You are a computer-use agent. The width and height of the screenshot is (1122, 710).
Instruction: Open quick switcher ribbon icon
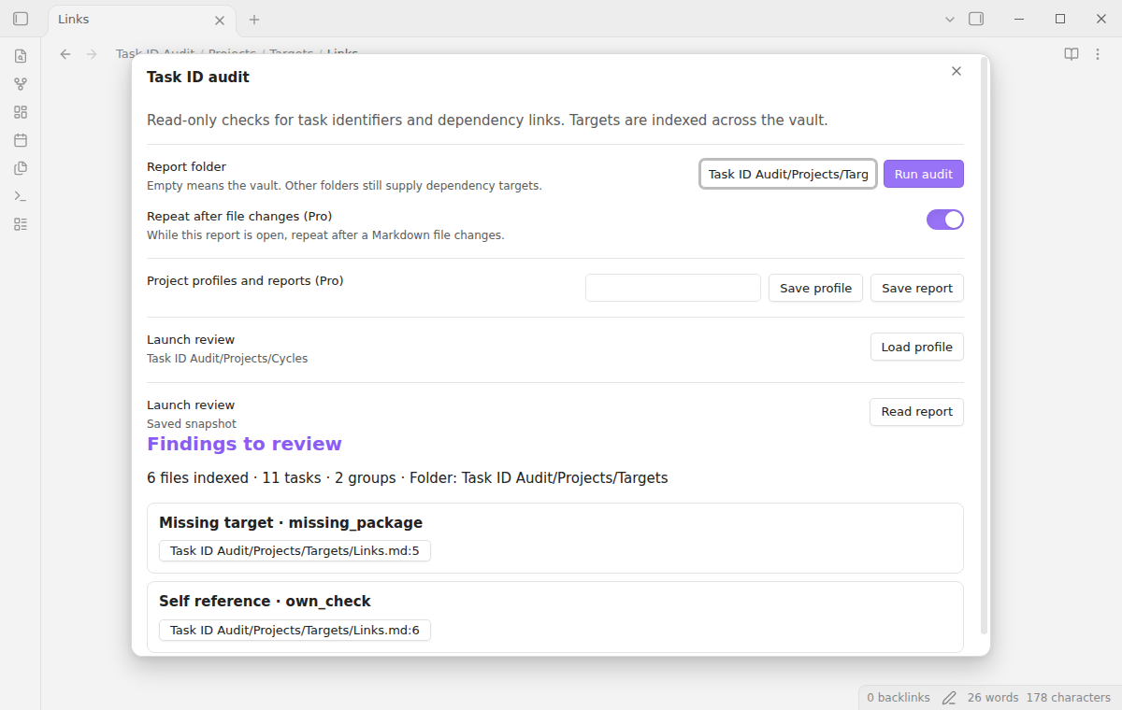(x=21, y=56)
